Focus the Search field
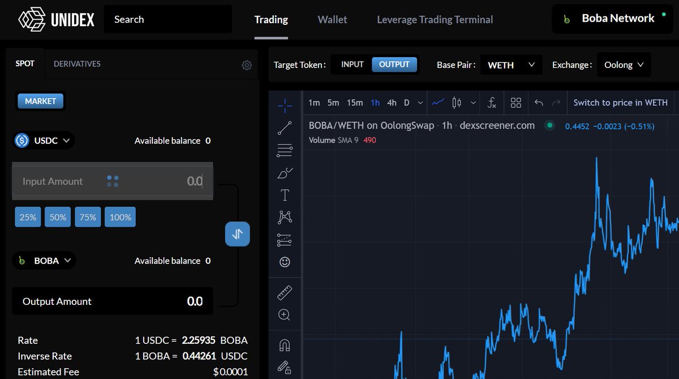Viewport: 679px width, 379px height. [168, 19]
